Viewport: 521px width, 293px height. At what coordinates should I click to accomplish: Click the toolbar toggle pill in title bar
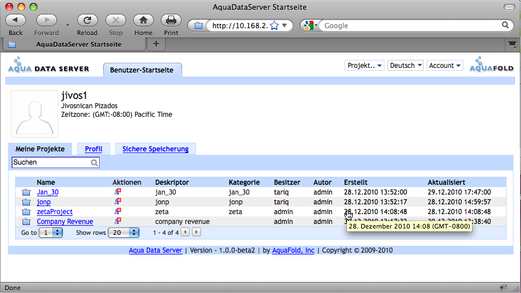(x=509, y=7)
